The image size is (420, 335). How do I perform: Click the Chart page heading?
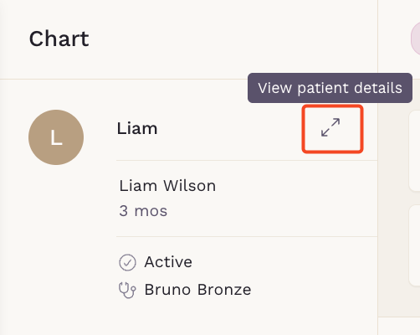click(x=59, y=39)
